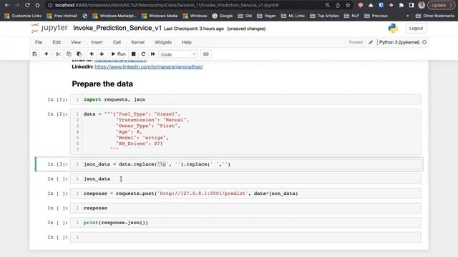
Task: Copy selected cells icon
Action: (x=69, y=54)
